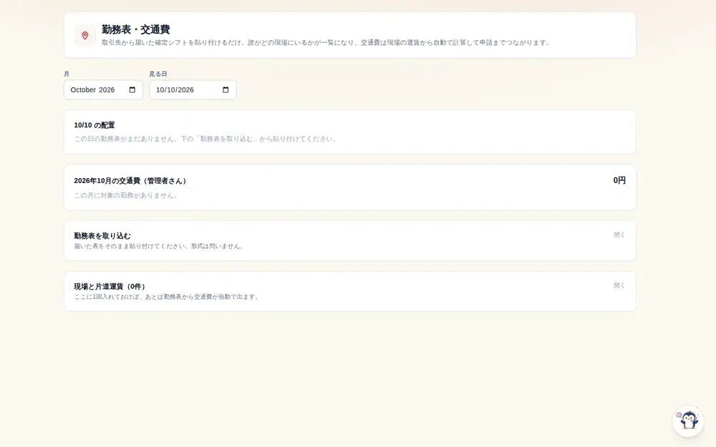Click the October 2026 month field
Viewport: 716px width, 447px height.
(x=103, y=90)
